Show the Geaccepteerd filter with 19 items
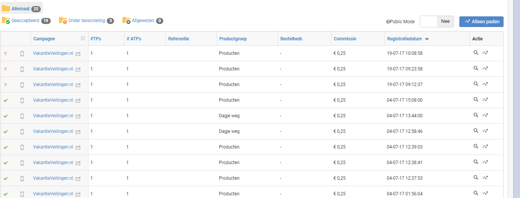Viewport: 520px width, 198px height. coord(26,21)
